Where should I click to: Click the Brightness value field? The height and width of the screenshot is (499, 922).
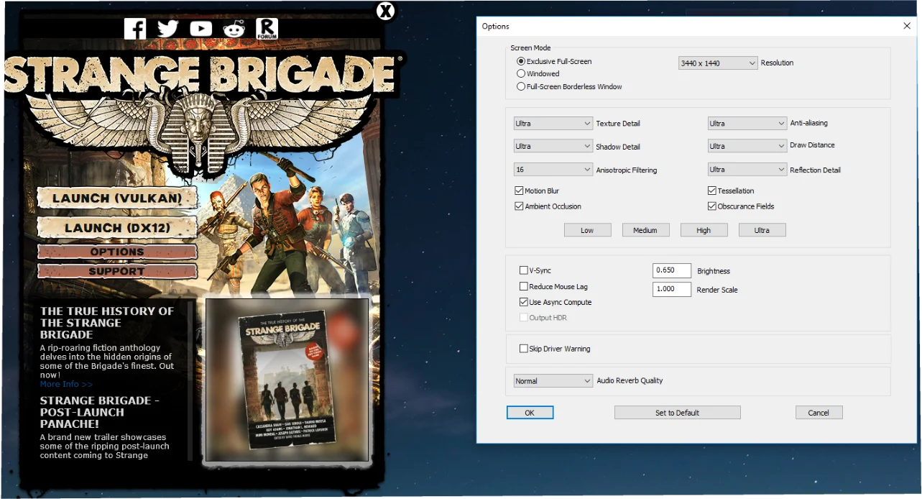pos(671,270)
